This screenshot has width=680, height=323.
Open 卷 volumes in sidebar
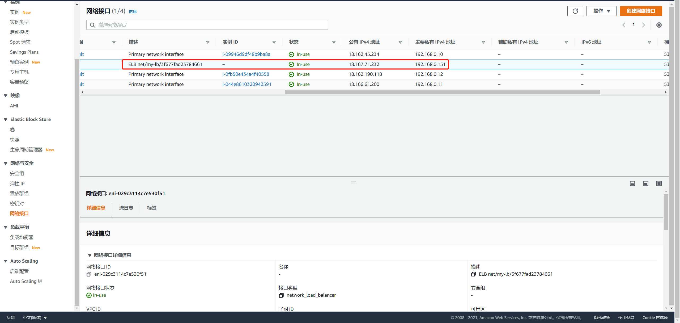click(x=12, y=130)
